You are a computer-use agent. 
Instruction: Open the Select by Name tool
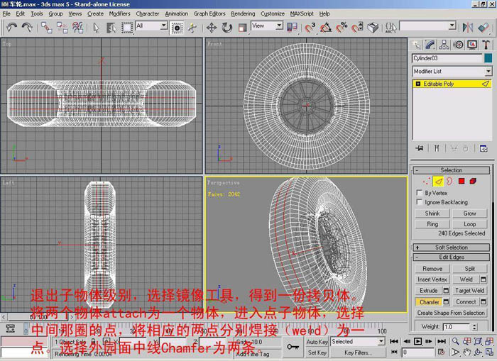point(111,28)
